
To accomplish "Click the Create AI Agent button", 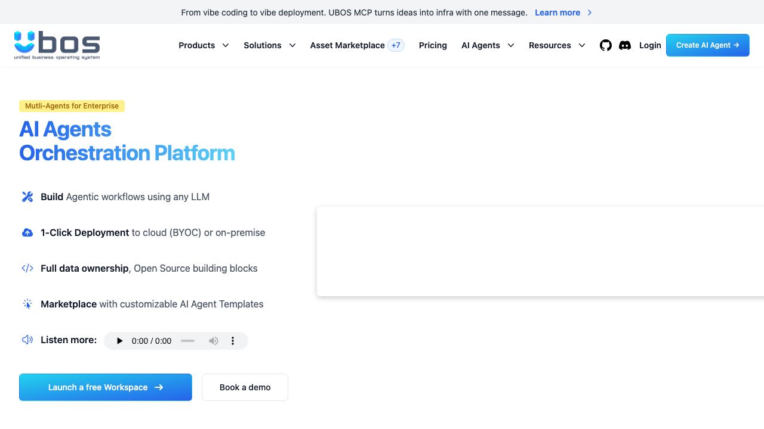I will pos(708,45).
